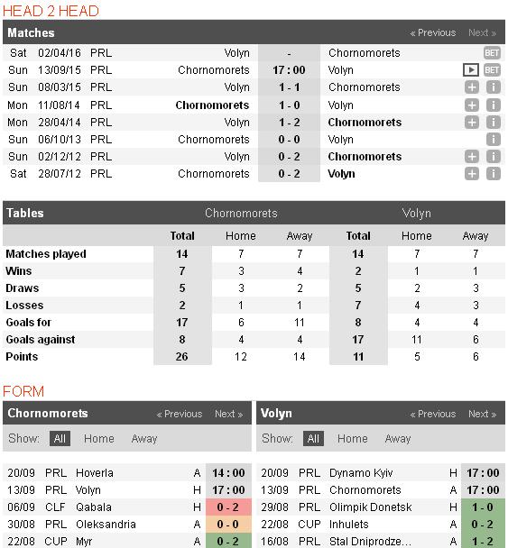Show Away matches in Chornomorets form
Screen dimensions: 508x548
coord(144,438)
